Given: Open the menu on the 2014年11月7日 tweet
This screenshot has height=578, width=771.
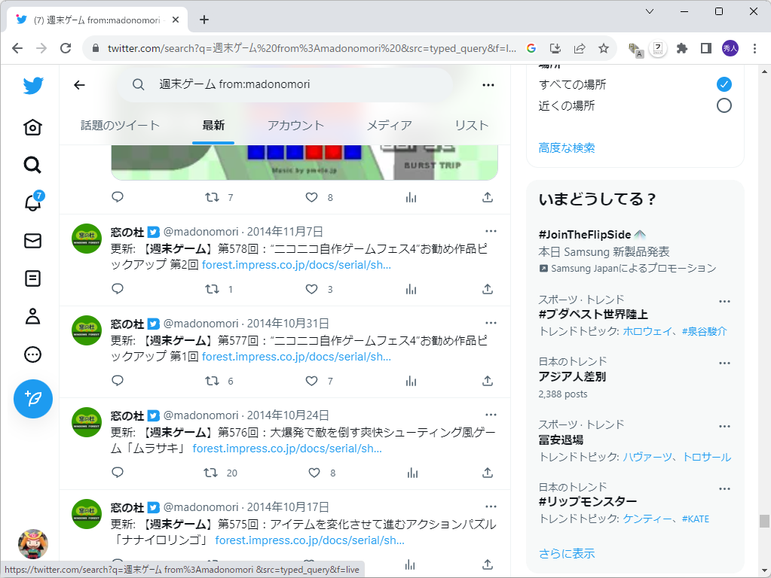Looking at the screenshot, I should 491,231.
